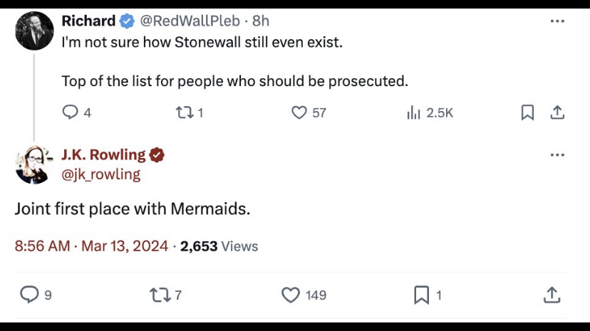Image resolution: width=590 pixels, height=331 pixels.
Task: Share Richard's tweet
Action: coord(557,112)
